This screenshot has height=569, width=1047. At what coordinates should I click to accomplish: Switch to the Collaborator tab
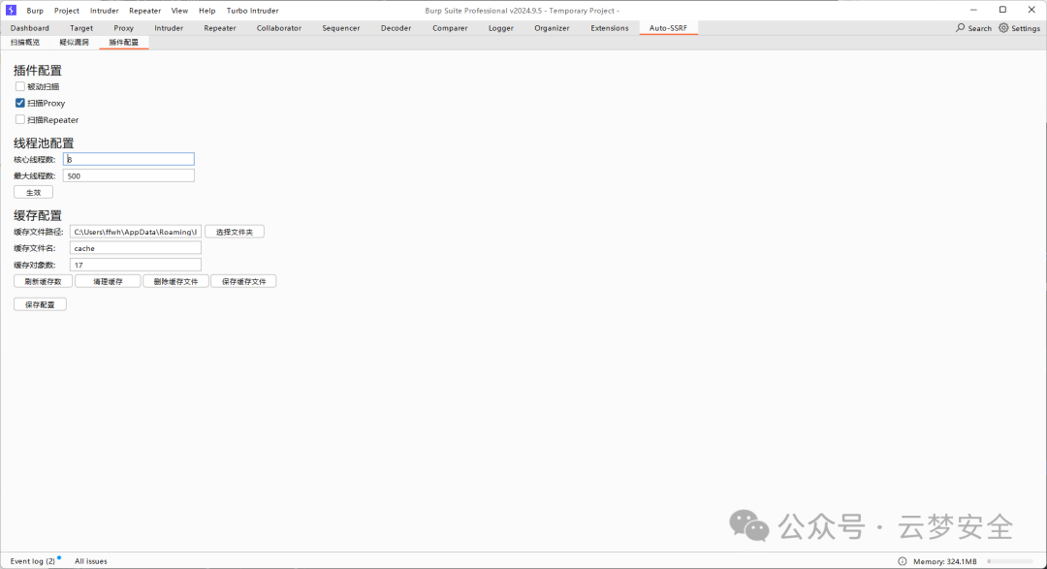[279, 28]
